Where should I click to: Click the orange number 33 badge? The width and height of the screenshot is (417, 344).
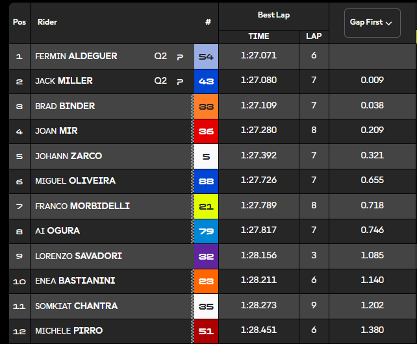206,106
